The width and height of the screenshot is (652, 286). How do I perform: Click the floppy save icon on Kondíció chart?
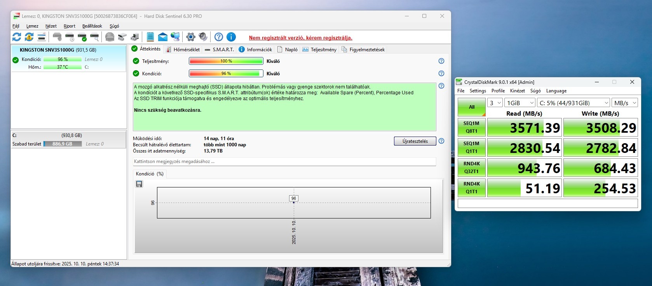click(x=139, y=184)
